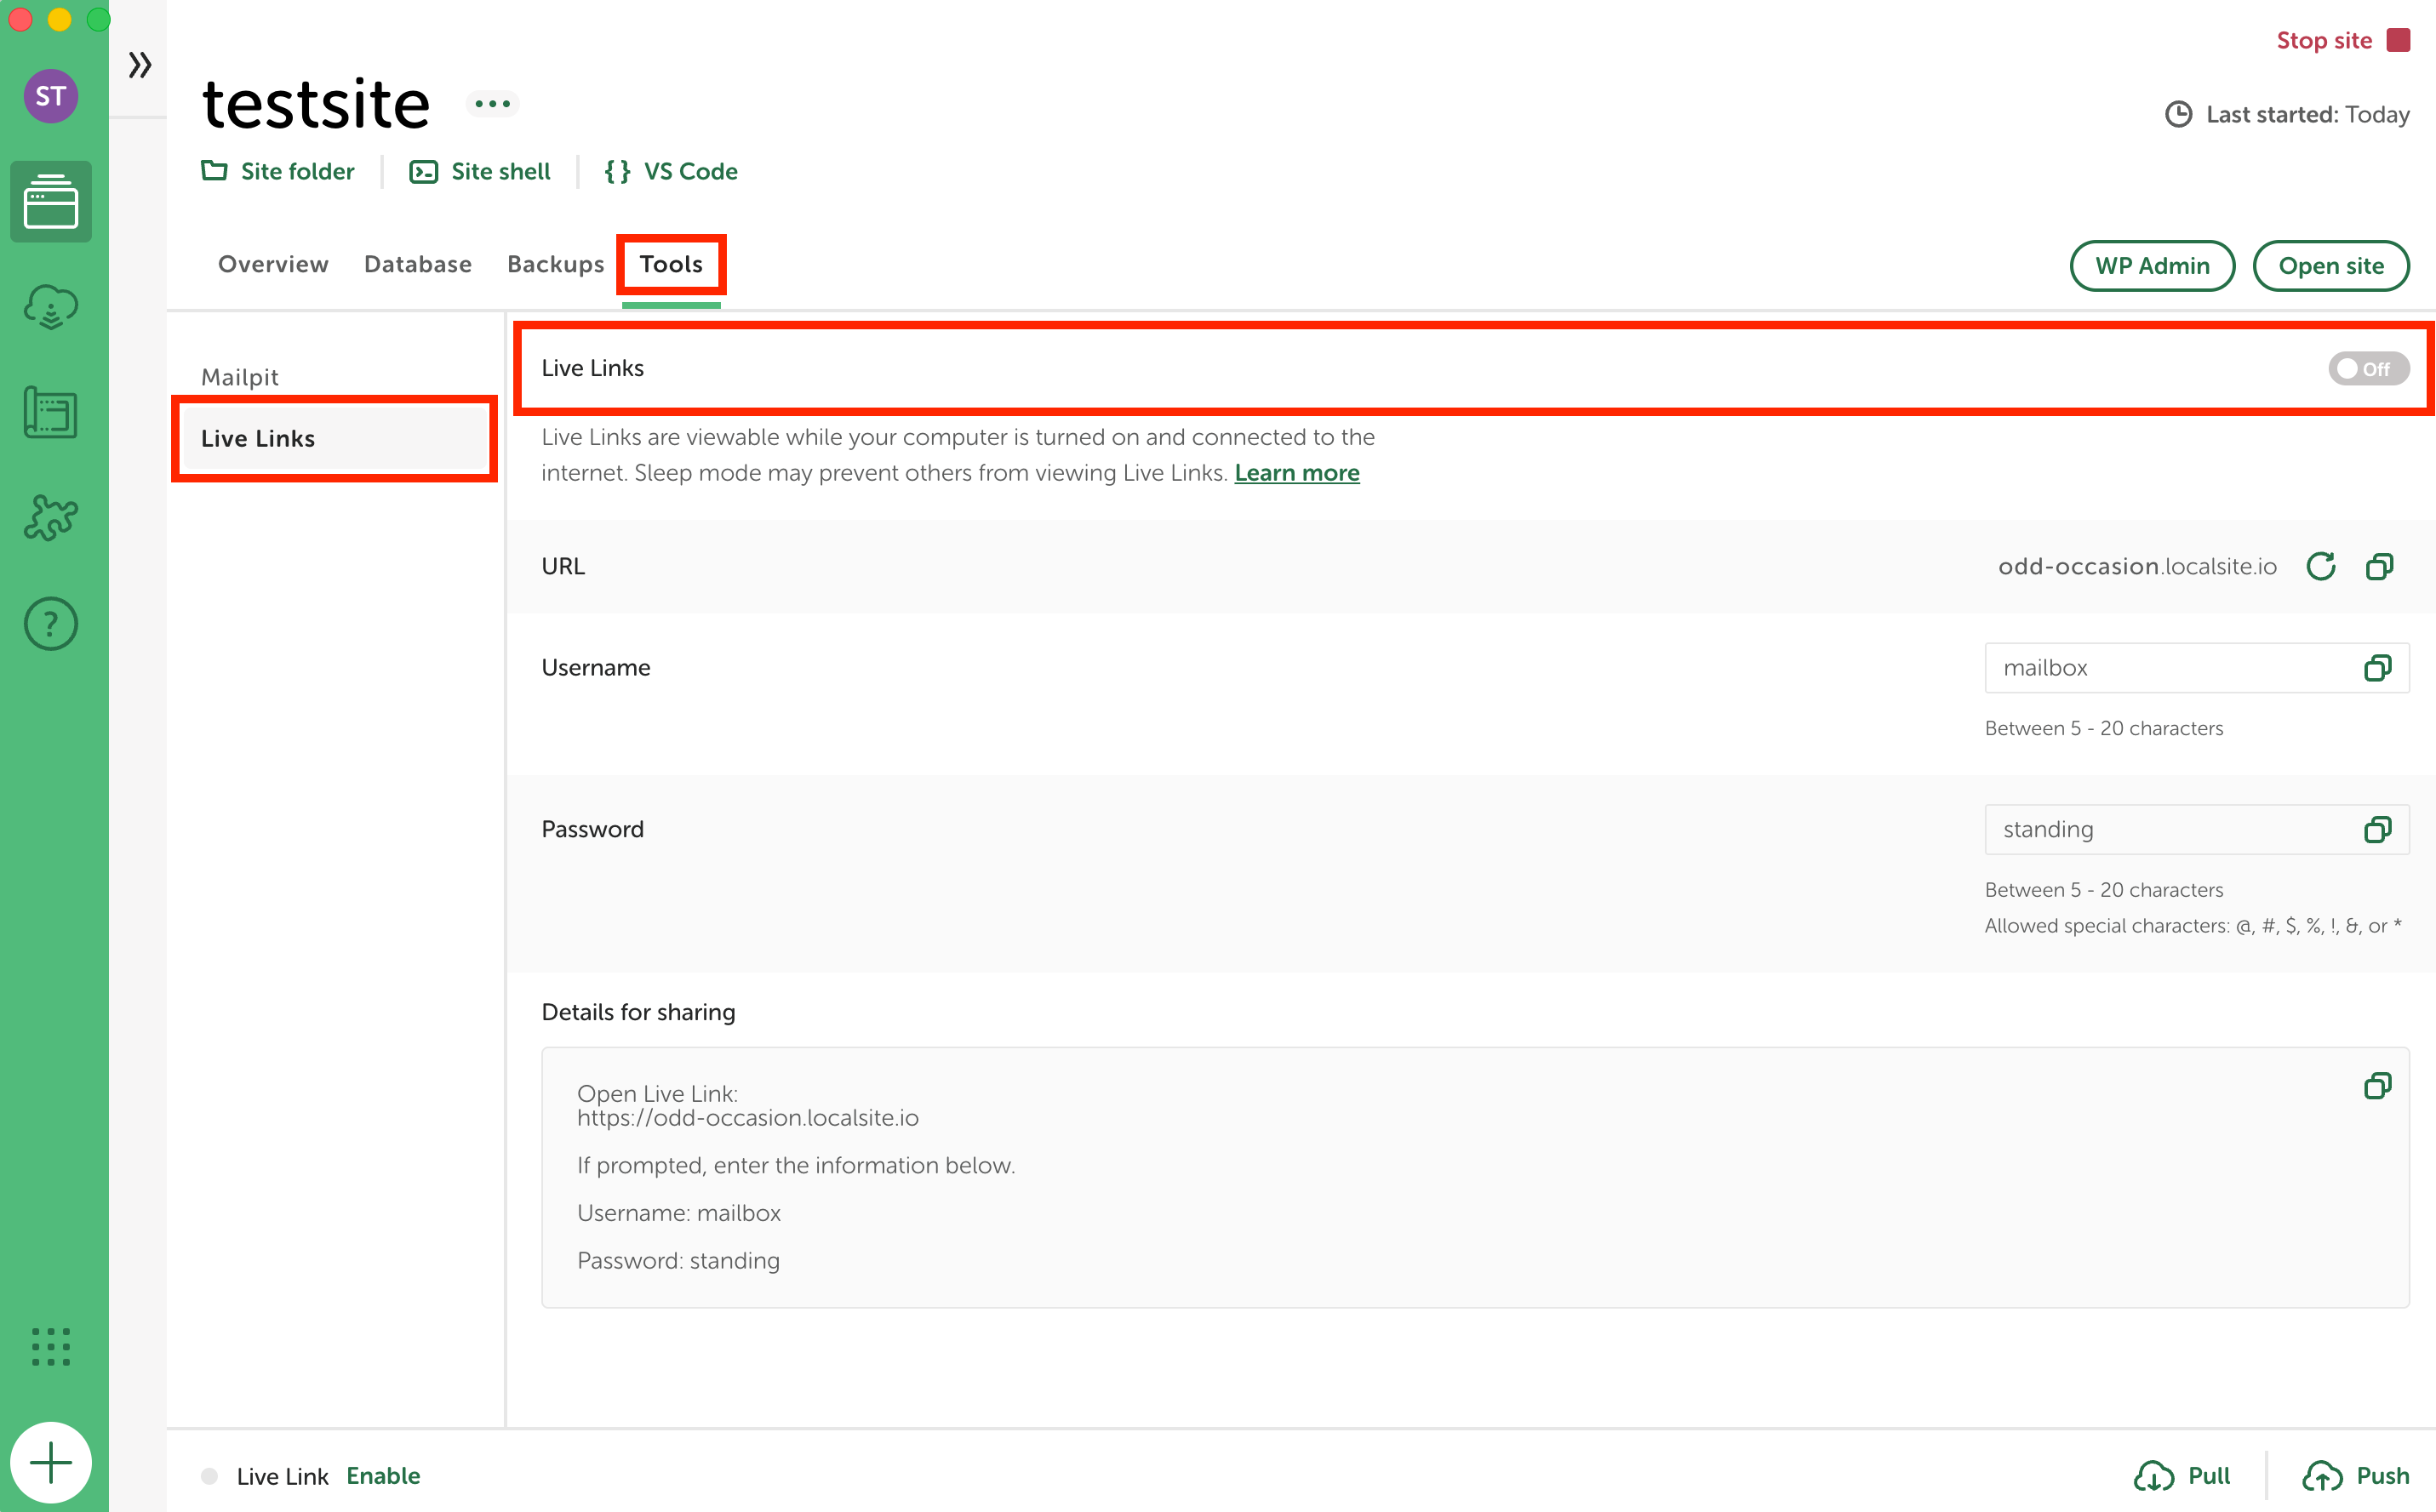Click the Username input field
Image resolution: width=2436 pixels, height=1512 pixels.
click(x=2197, y=668)
